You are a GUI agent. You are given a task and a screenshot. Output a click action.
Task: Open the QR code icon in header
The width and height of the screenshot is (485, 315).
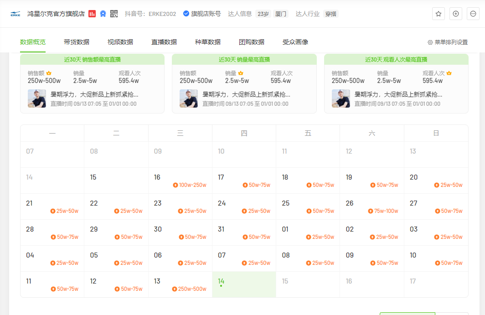(x=114, y=14)
